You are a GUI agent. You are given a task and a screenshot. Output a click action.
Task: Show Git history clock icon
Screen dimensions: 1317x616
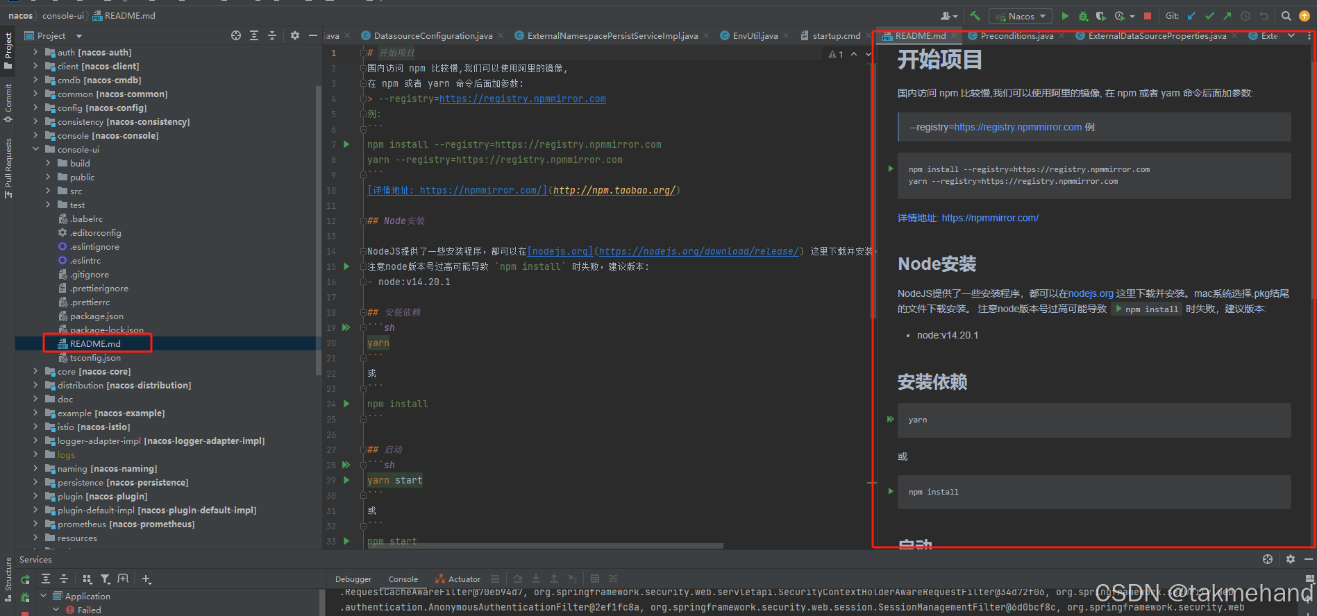click(x=1245, y=16)
